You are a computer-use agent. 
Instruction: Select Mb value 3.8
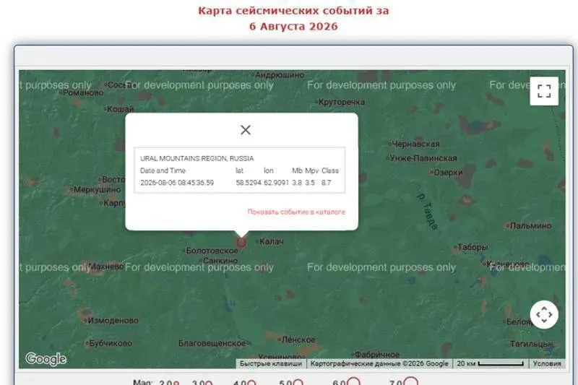click(297, 182)
